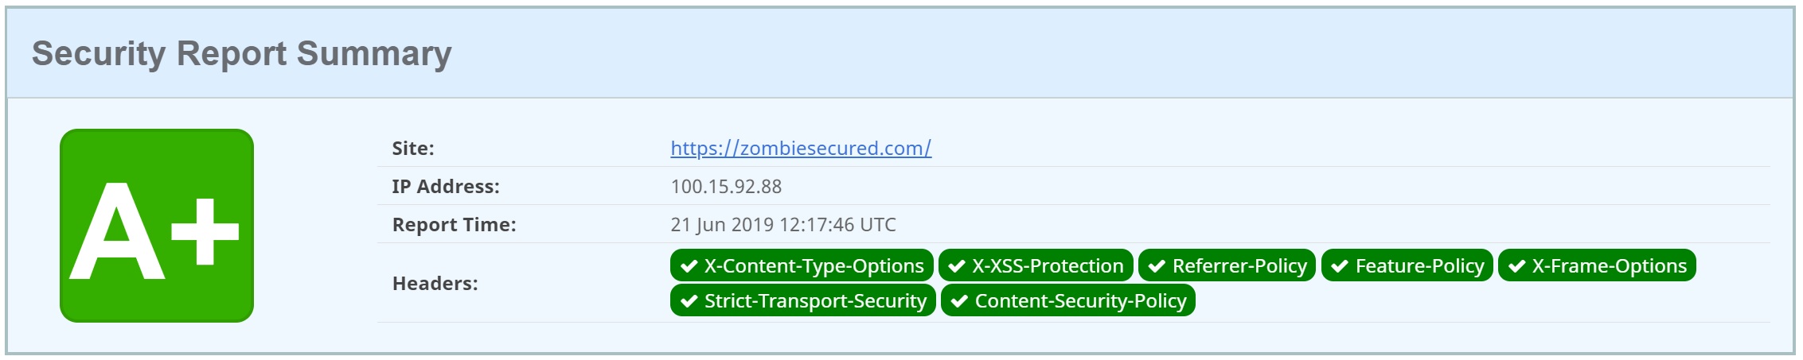Click the Report Time: row label

(x=454, y=225)
